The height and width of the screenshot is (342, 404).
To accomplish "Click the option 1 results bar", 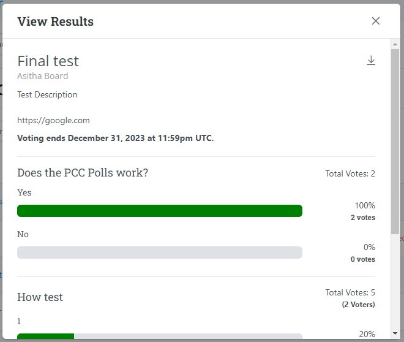I will [x=160, y=336].
